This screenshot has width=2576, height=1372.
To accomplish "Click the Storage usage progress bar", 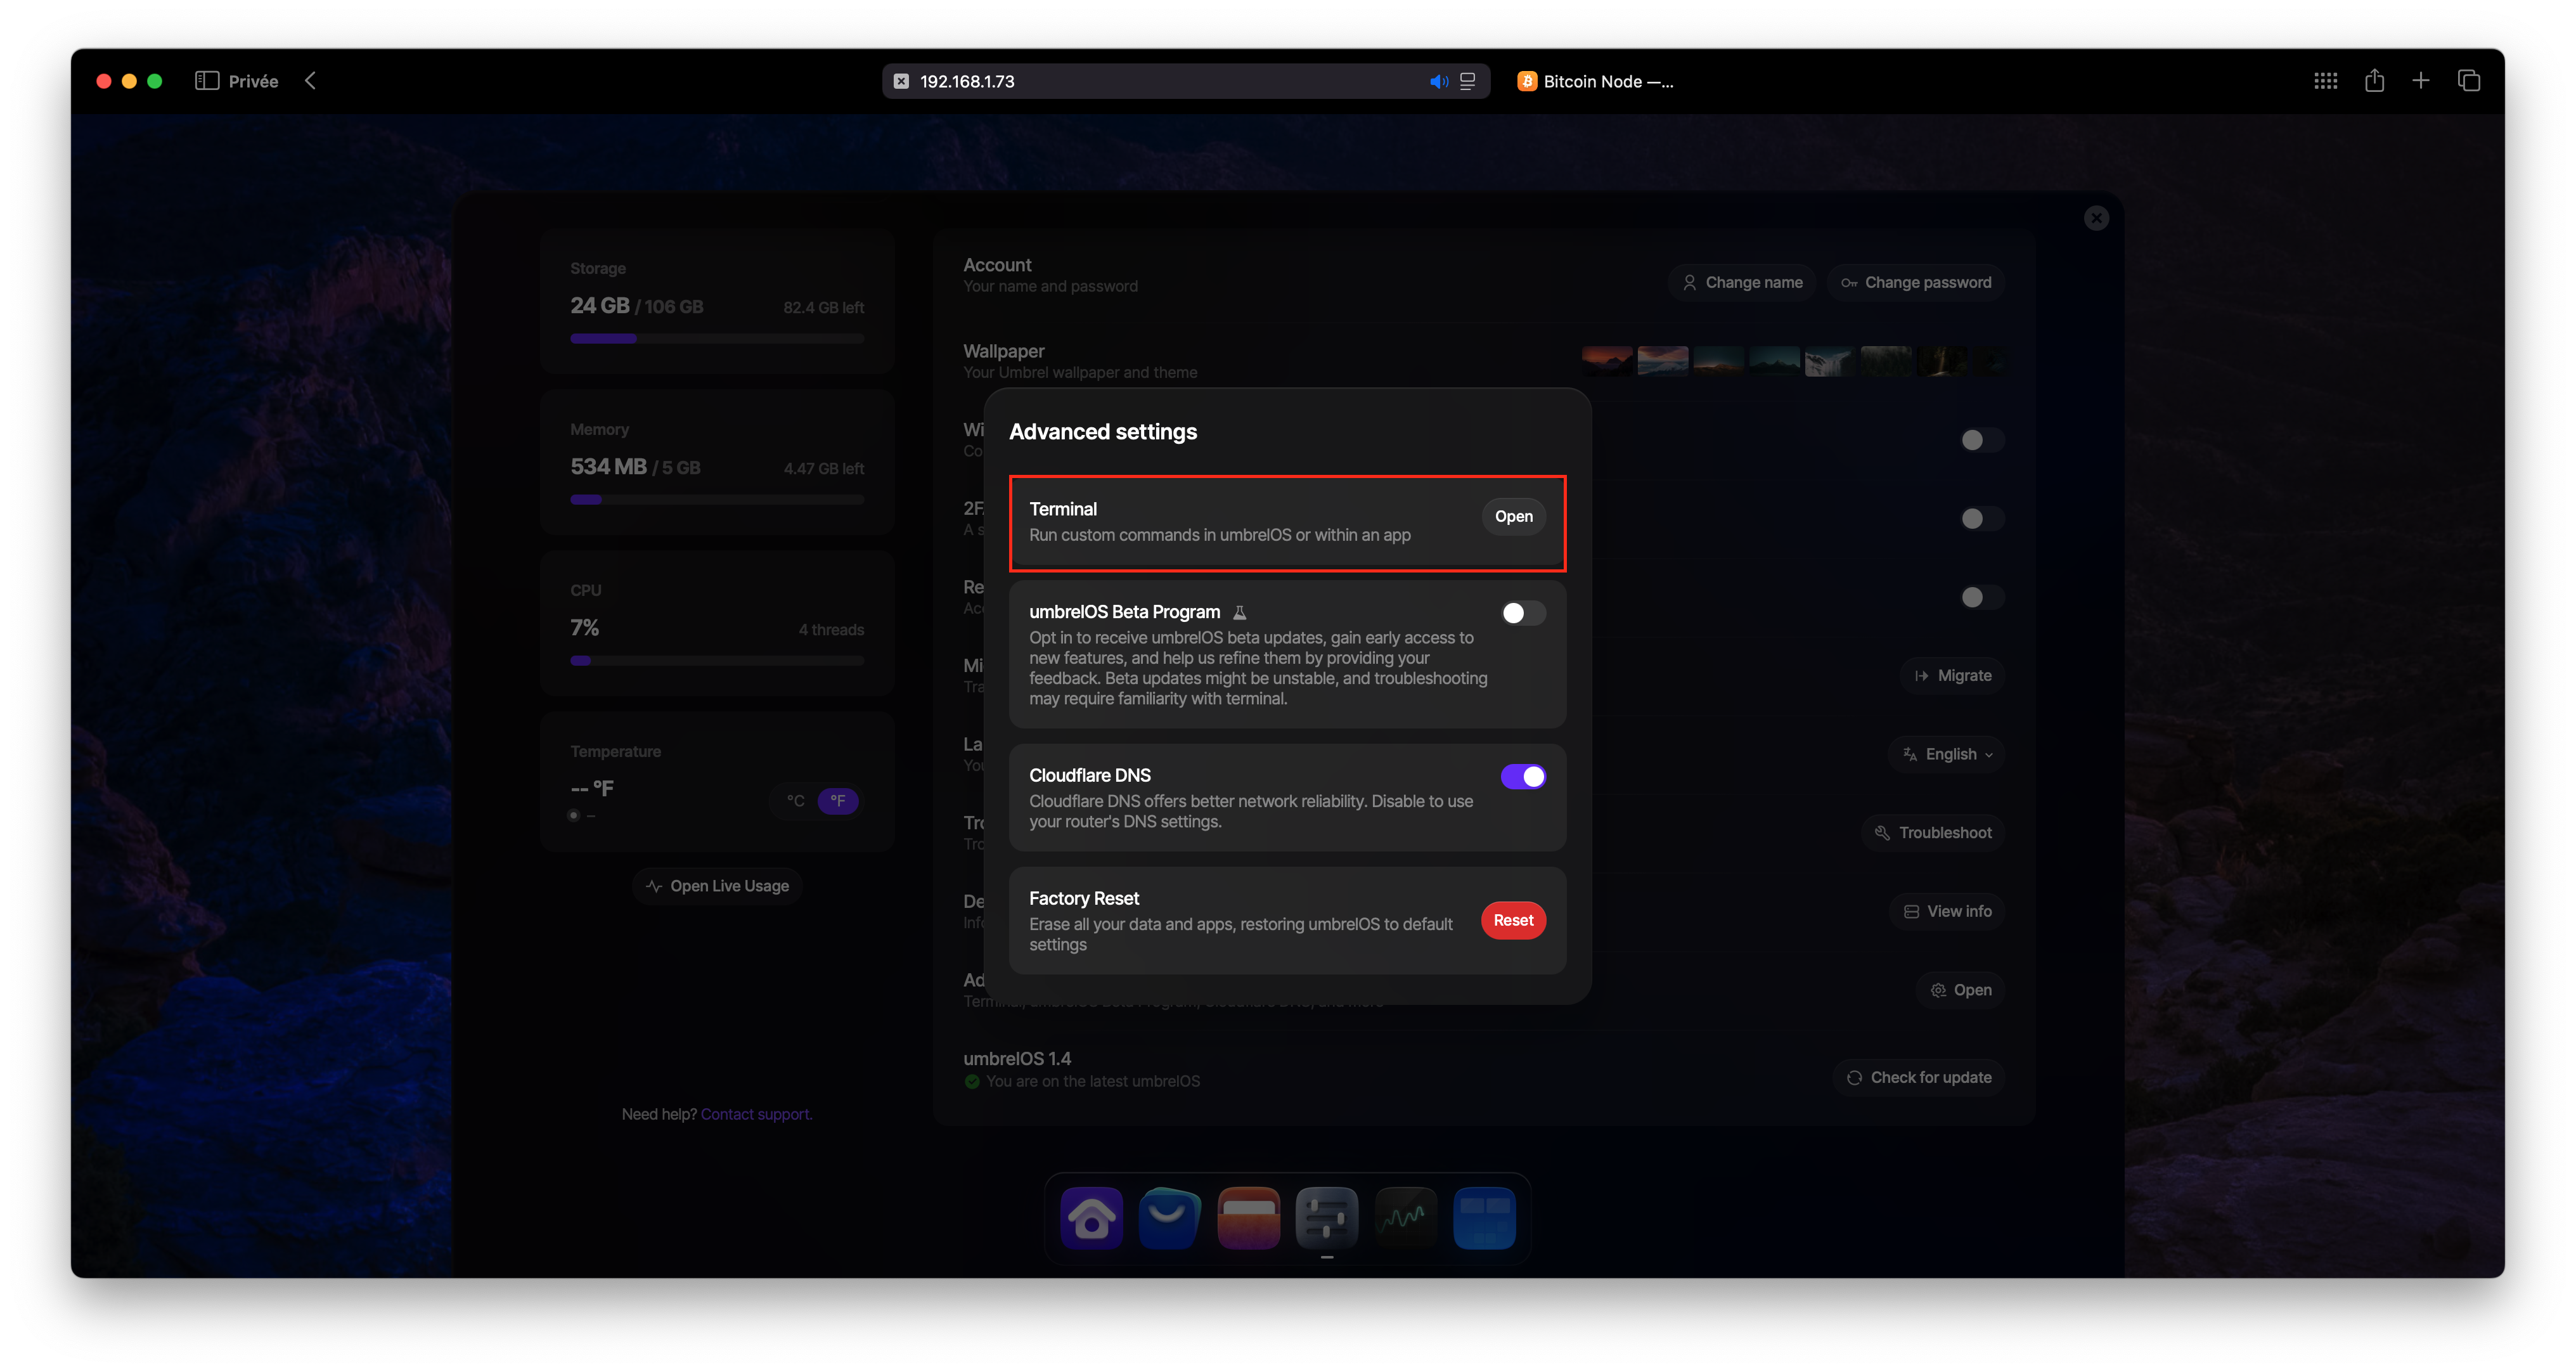I will [717, 339].
